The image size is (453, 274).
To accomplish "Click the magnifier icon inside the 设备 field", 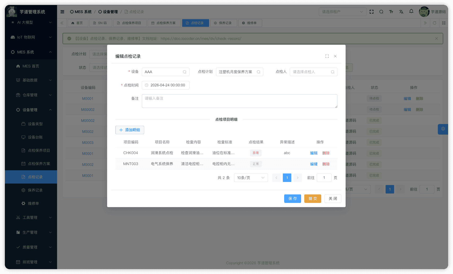I will click(x=184, y=72).
